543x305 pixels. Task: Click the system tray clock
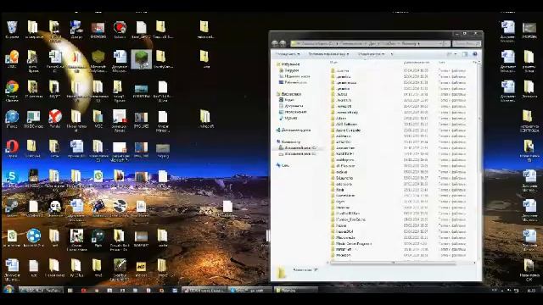click(531, 291)
